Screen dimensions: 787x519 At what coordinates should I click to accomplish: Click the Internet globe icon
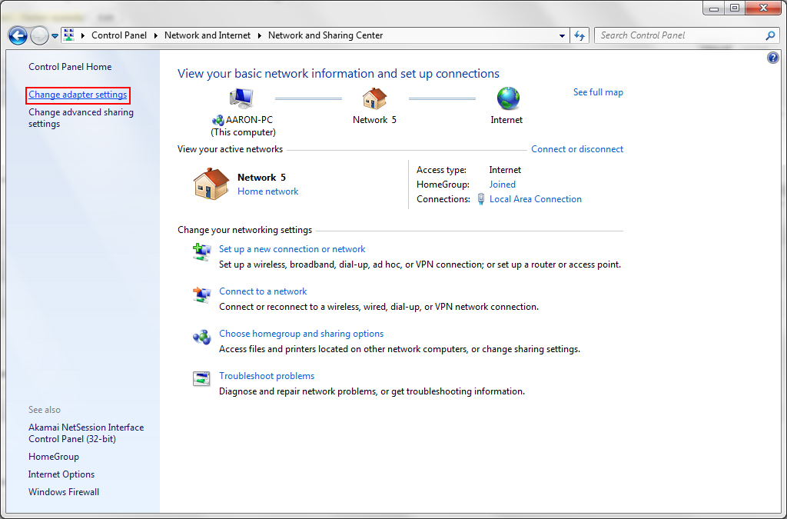(x=506, y=98)
